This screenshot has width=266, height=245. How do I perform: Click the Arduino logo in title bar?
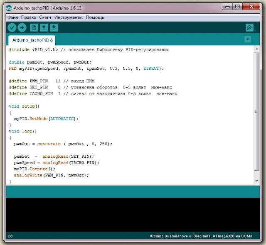(x=9, y=8)
